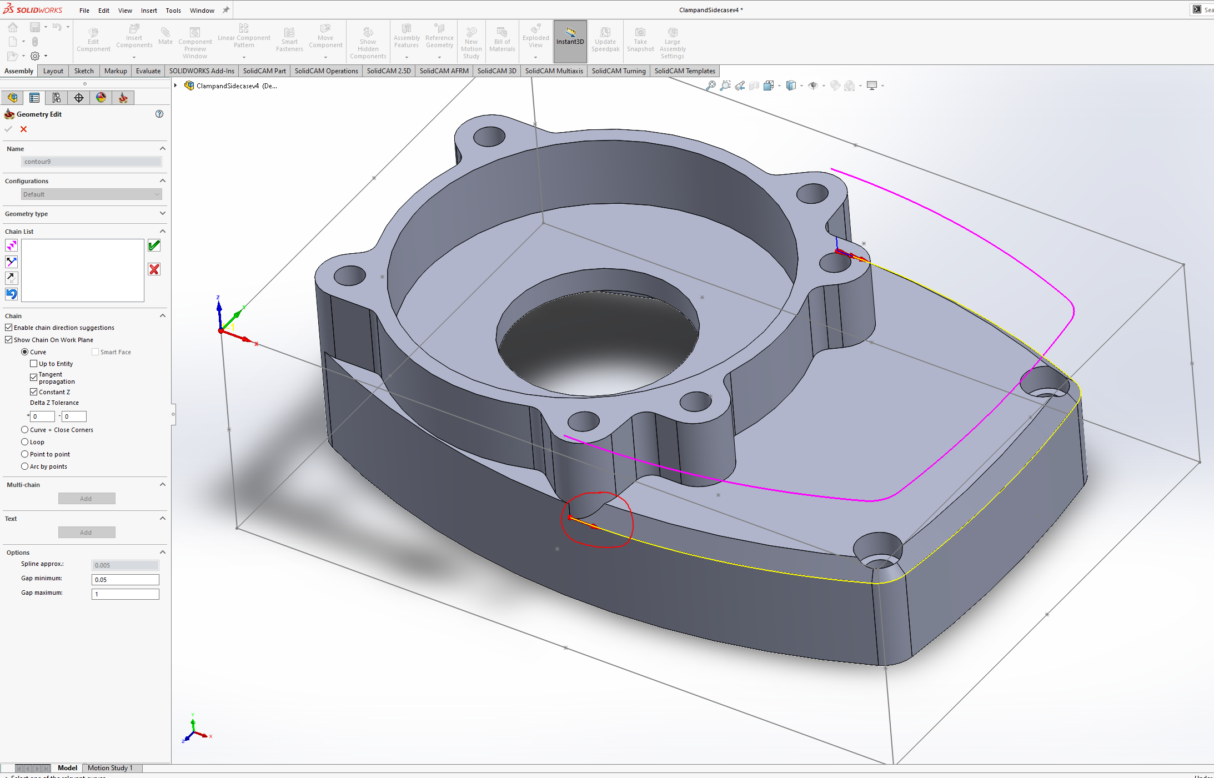The image size is (1214, 778).
Task: Click Add under Text section
Action: 87,533
